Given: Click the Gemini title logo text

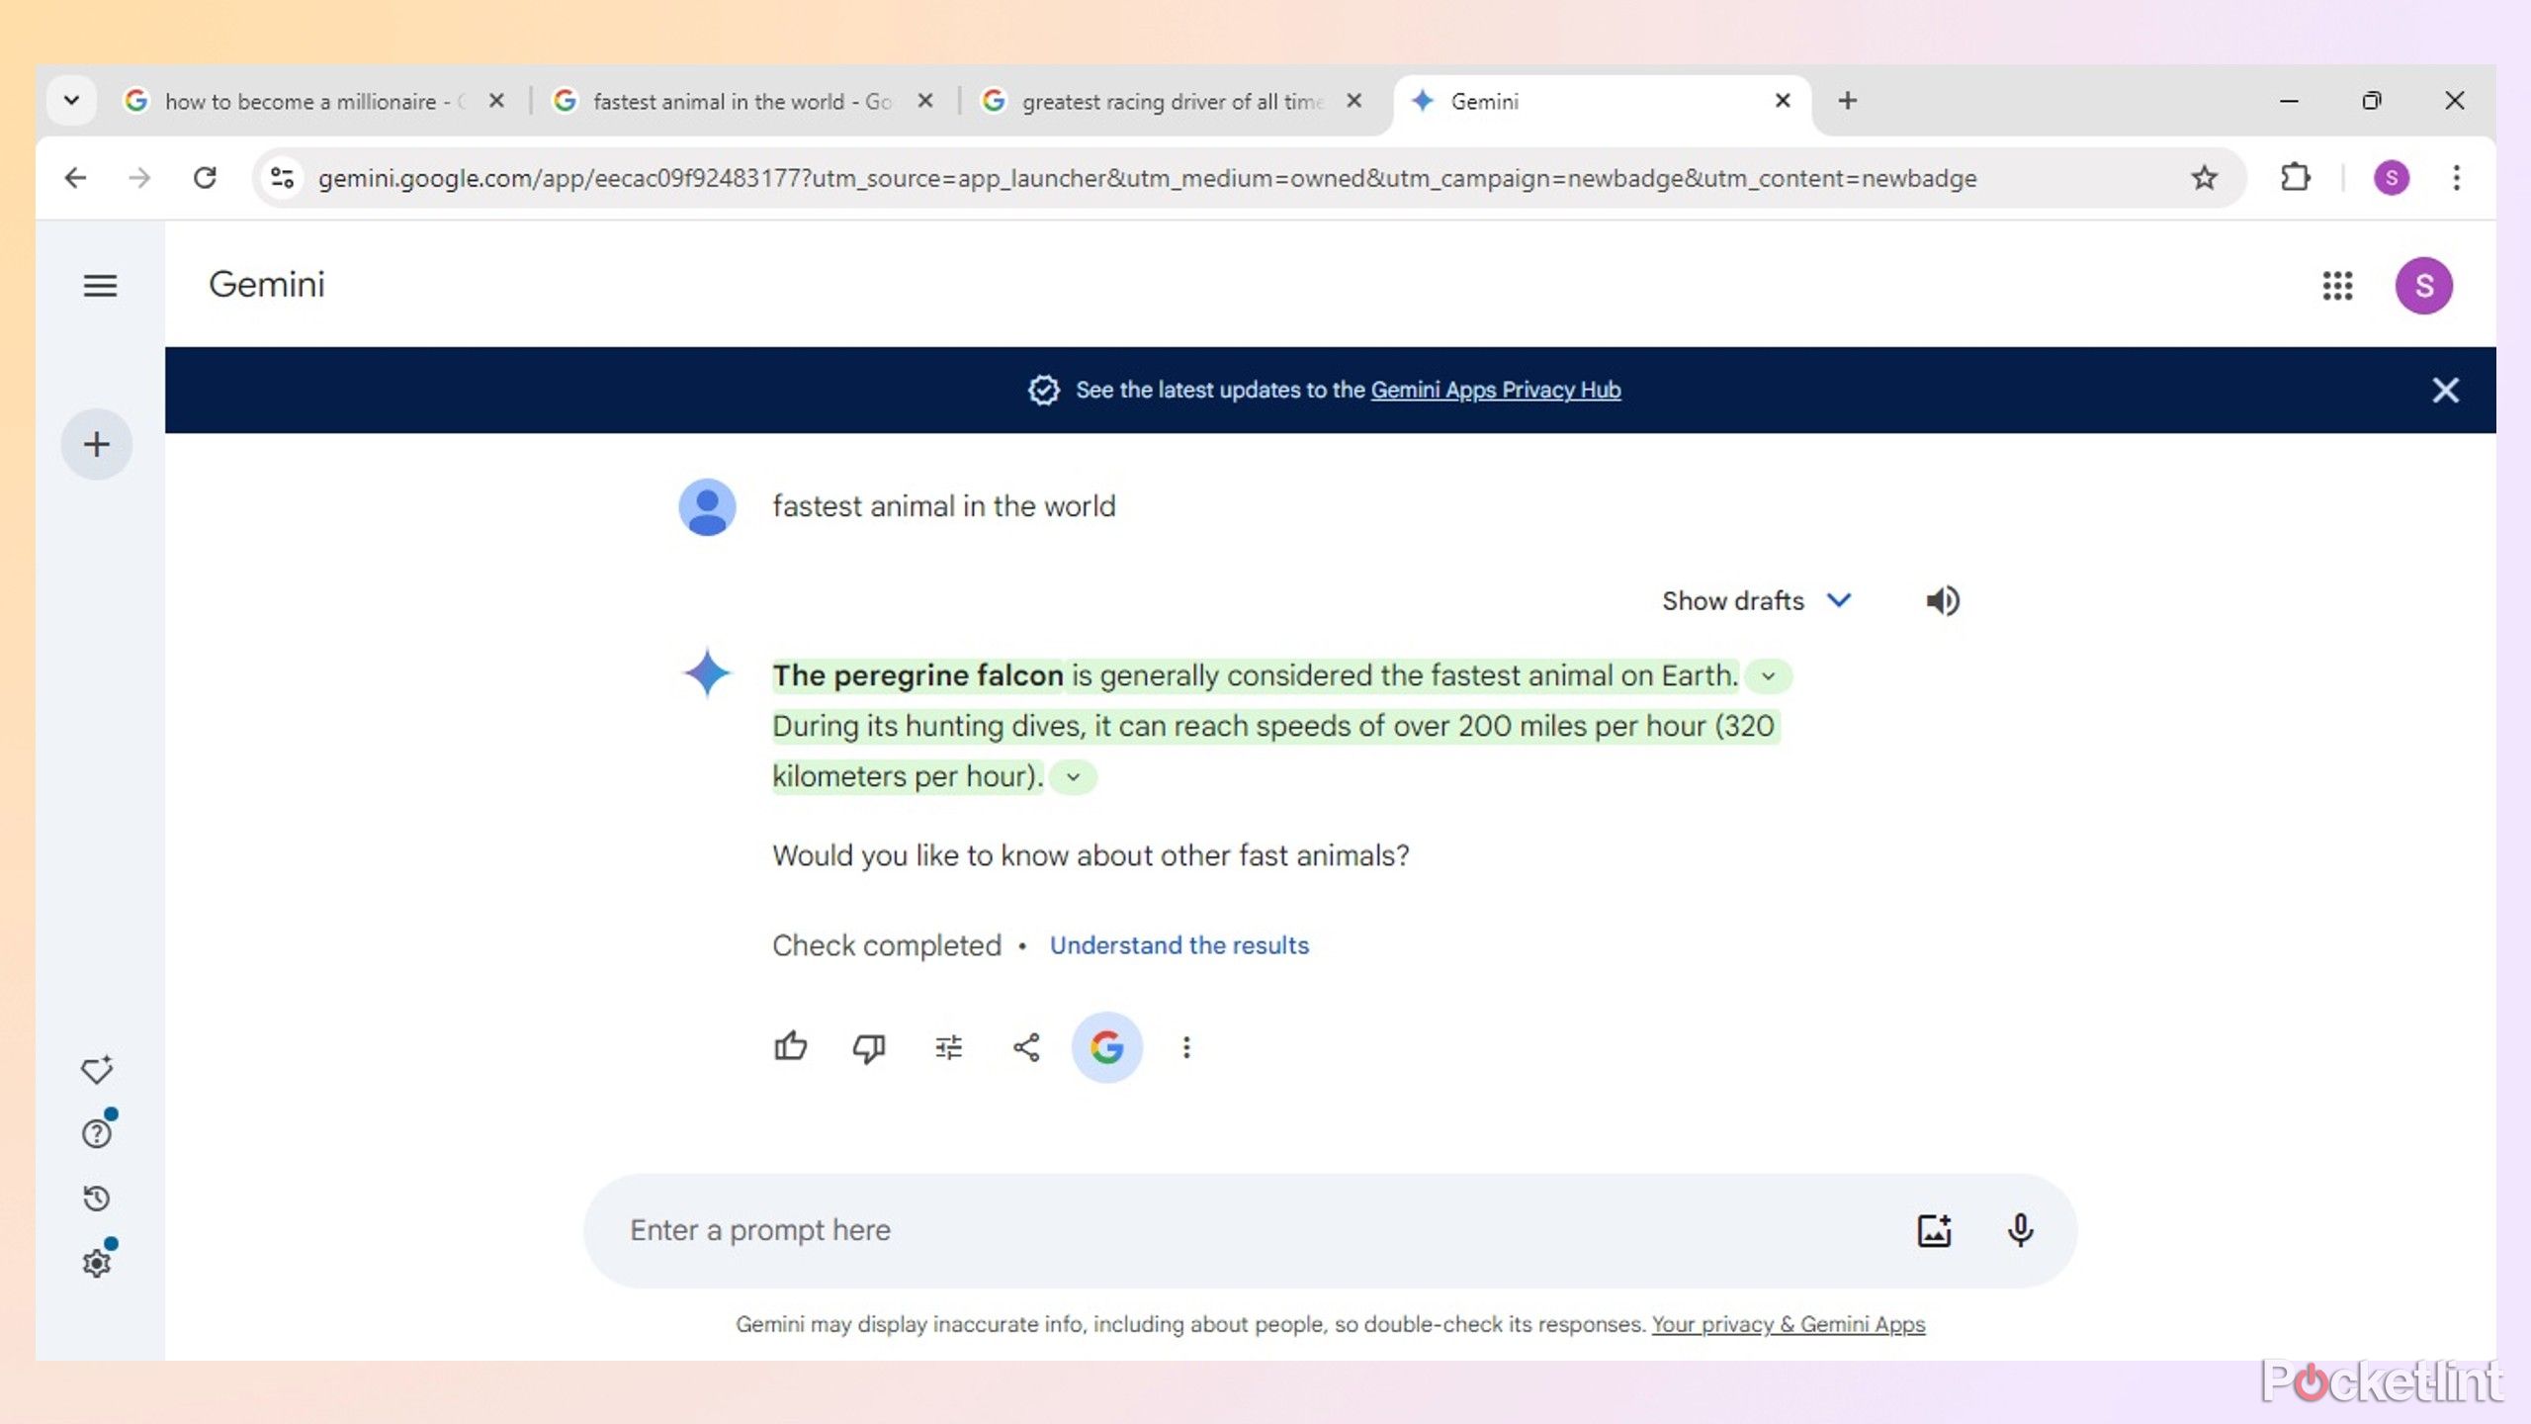Looking at the screenshot, I should point(266,285).
